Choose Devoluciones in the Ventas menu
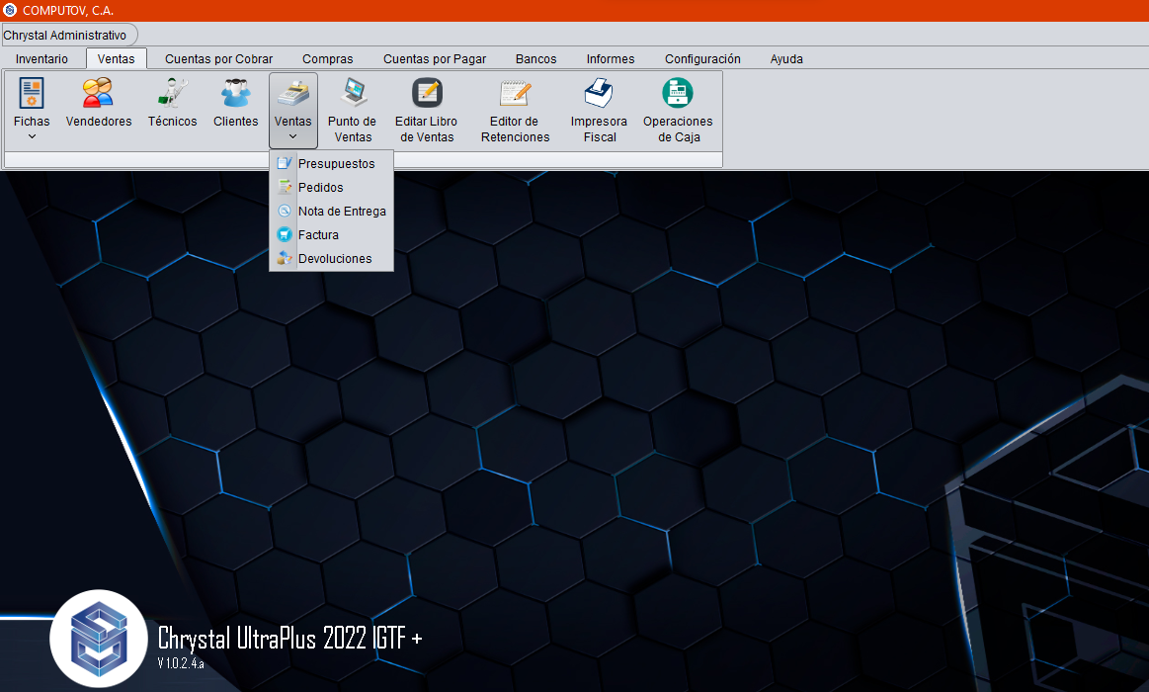The height and width of the screenshot is (692, 1149). pos(334,259)
